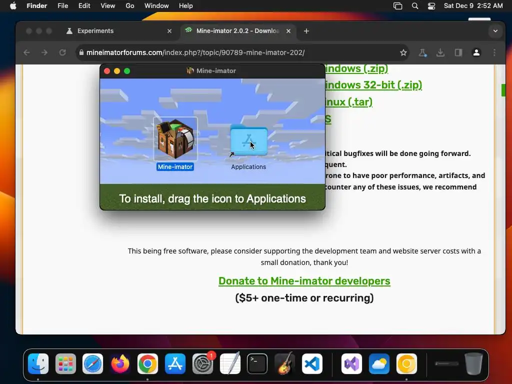The height and width of the screenshot is (384, 512).
Task: Open the Help menu
Action: tap(186, 6)
